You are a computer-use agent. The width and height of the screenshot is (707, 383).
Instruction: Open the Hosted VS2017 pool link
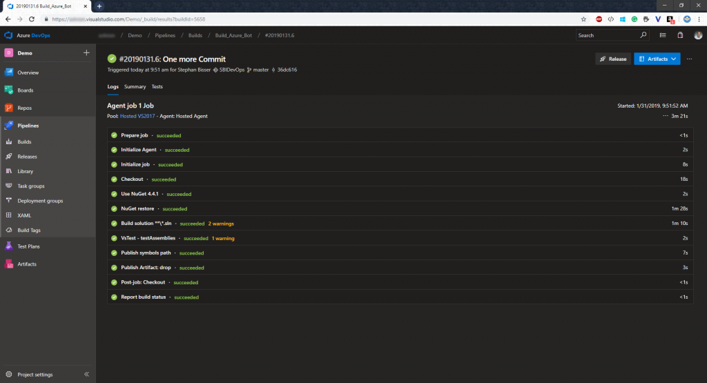pos(137,116)
